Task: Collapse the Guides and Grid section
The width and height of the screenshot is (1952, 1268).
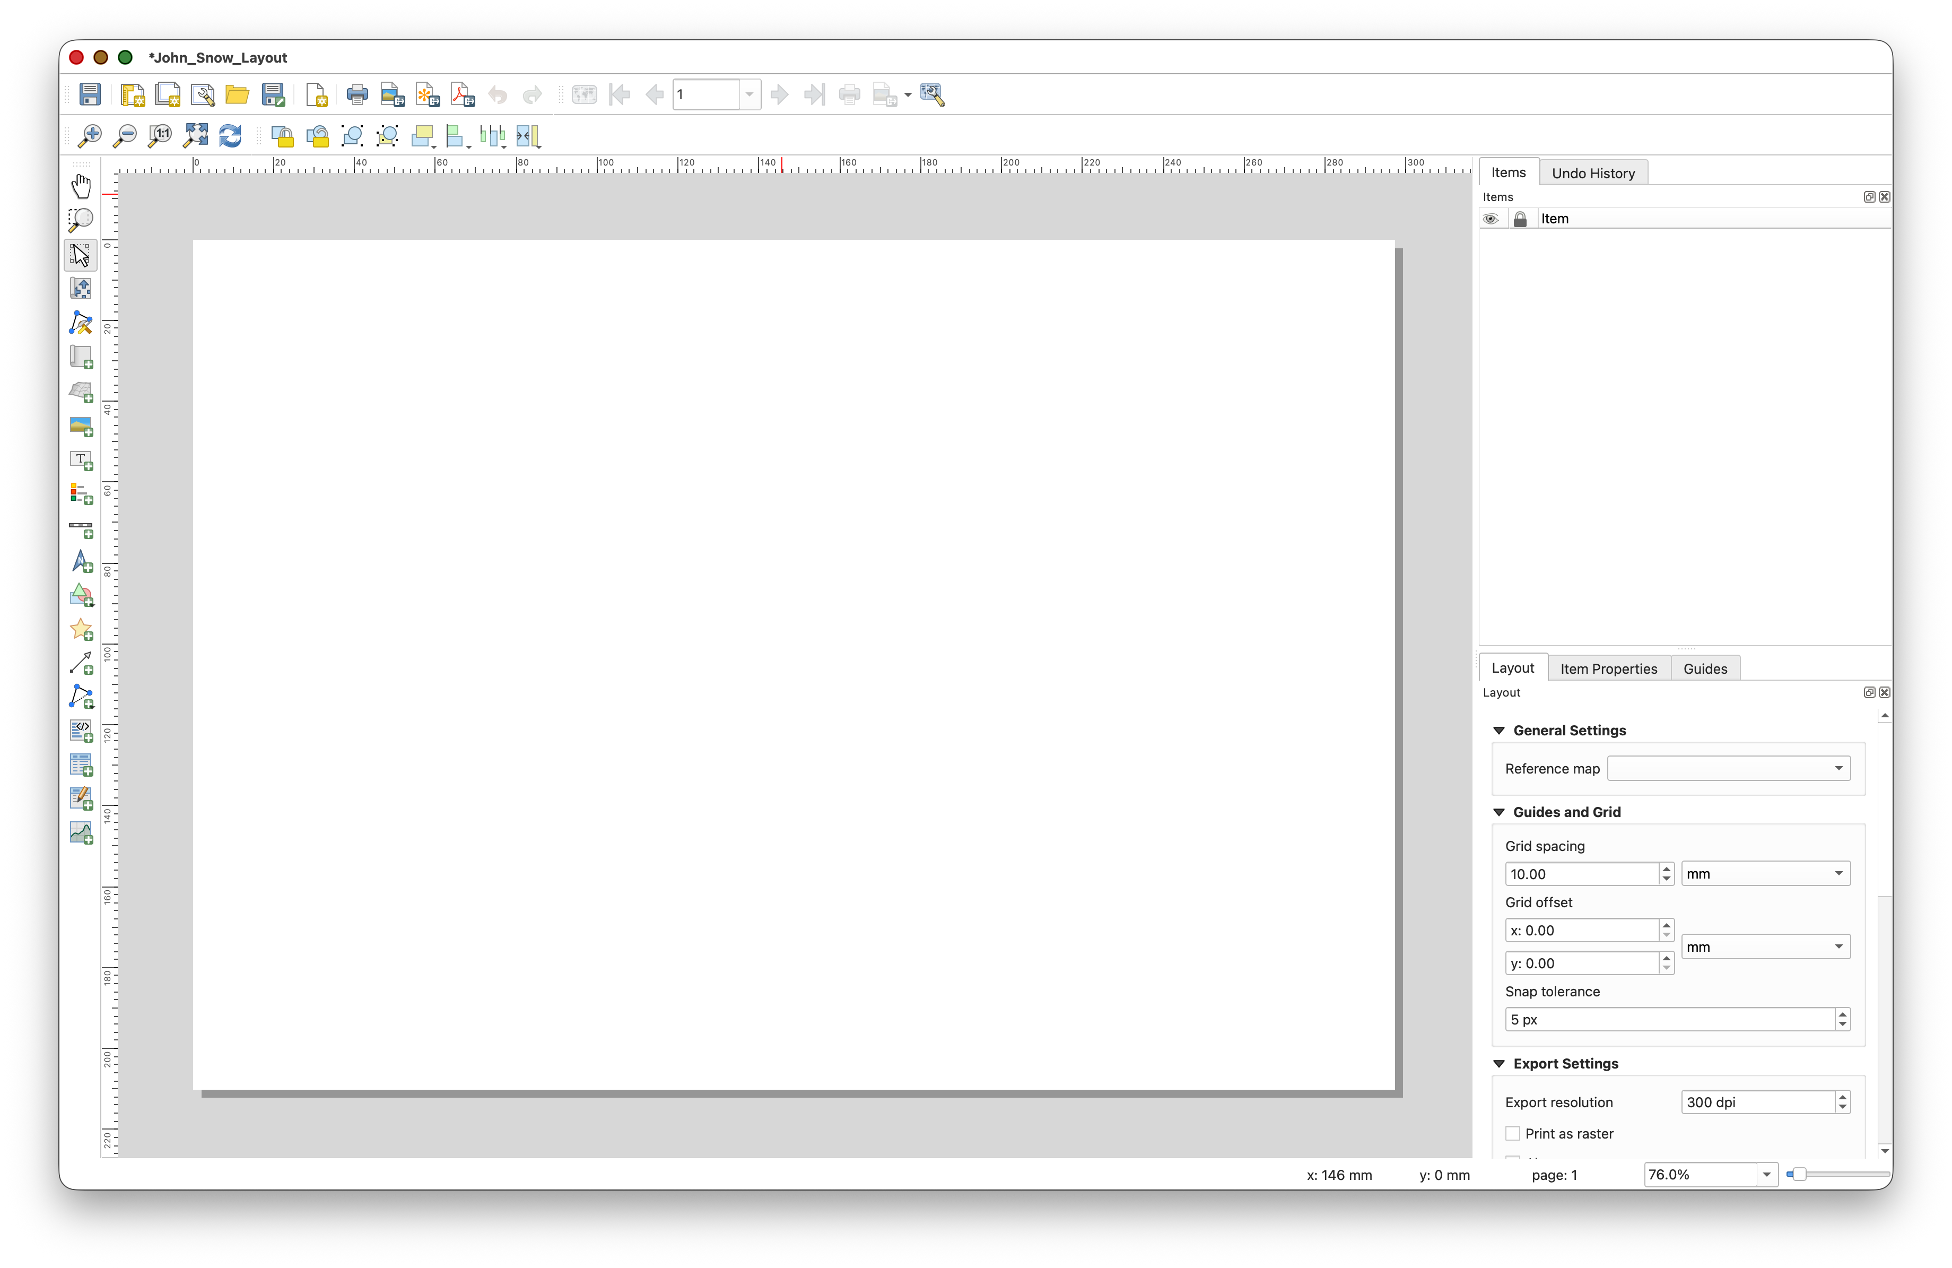Action: pos(1499,812)
